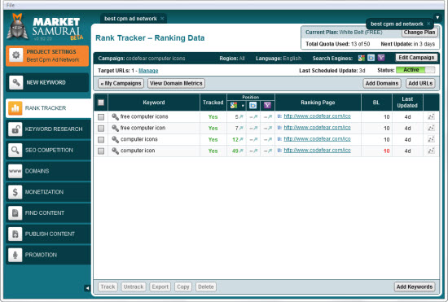The image size is (448, 302).
Task: Open Promotion microphone icon
Action: 15,255
